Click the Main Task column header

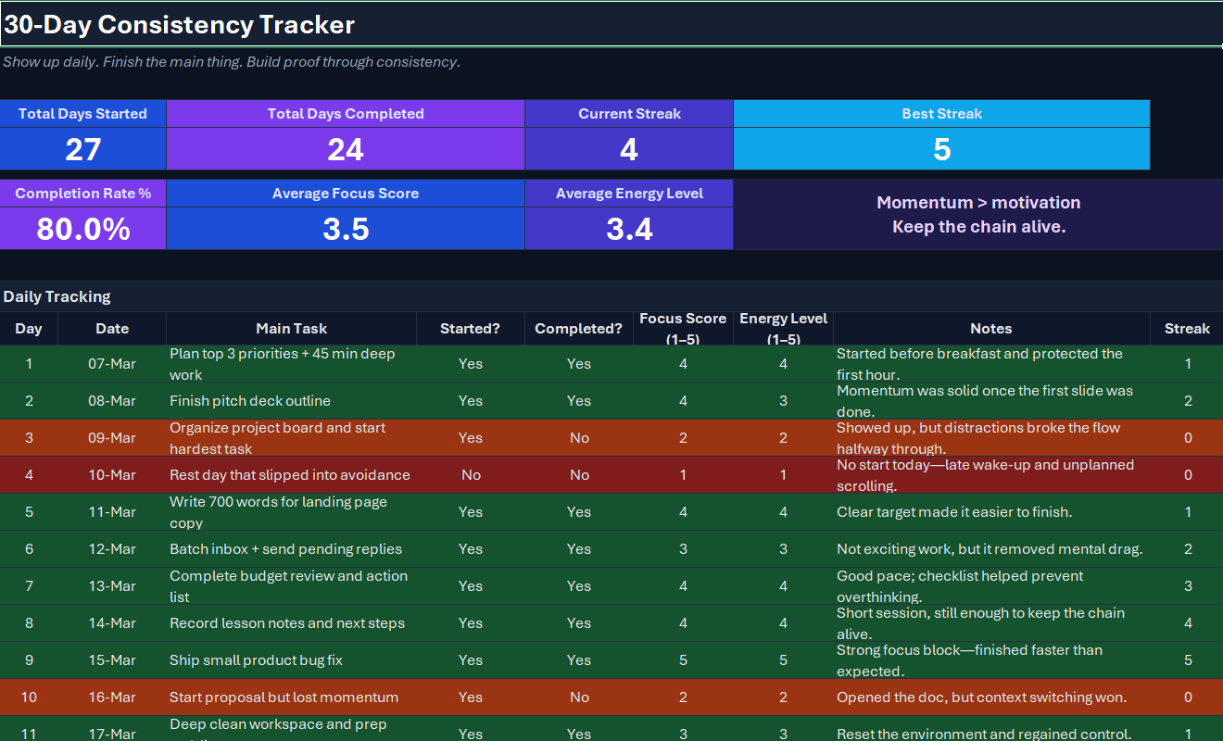point(291,329)
